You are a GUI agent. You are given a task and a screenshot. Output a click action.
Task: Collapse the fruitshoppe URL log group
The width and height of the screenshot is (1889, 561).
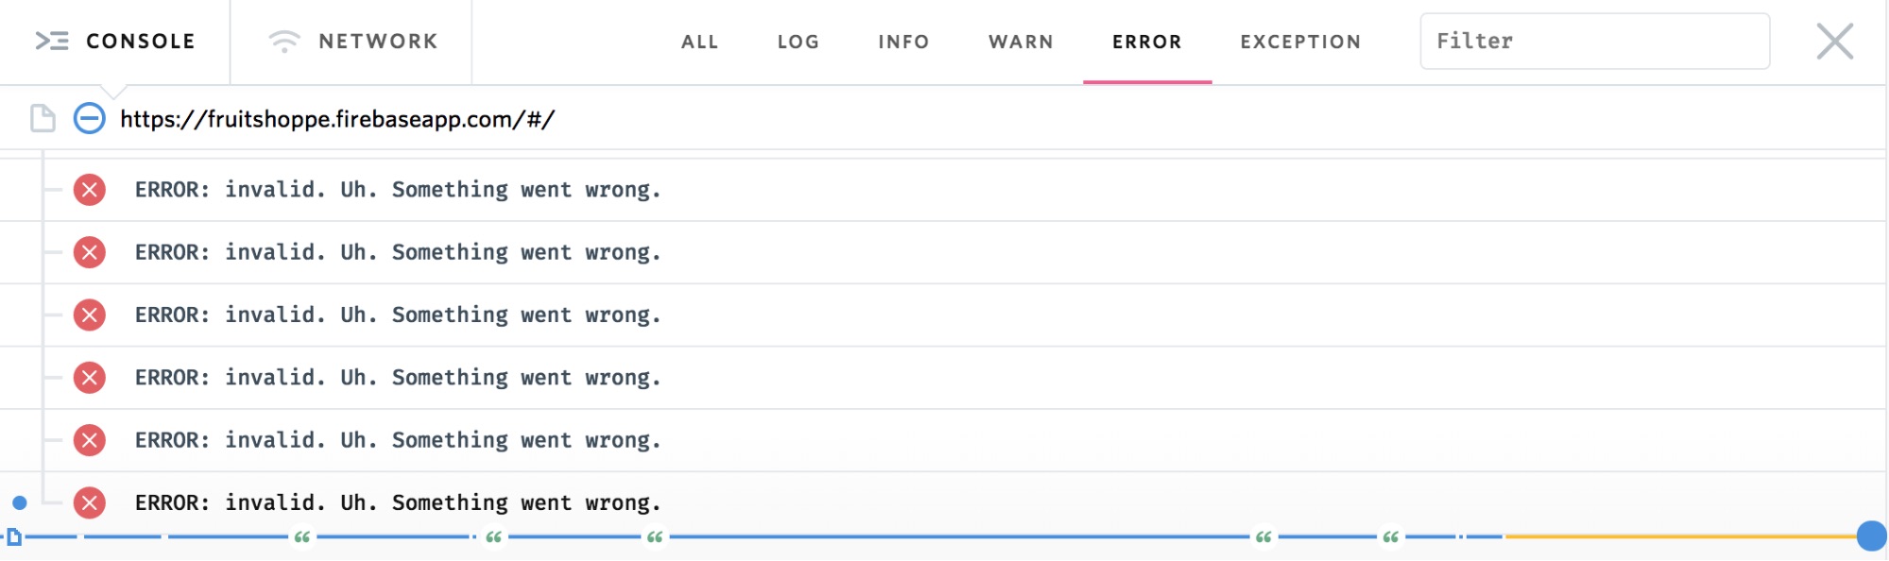tap(90, 118)
